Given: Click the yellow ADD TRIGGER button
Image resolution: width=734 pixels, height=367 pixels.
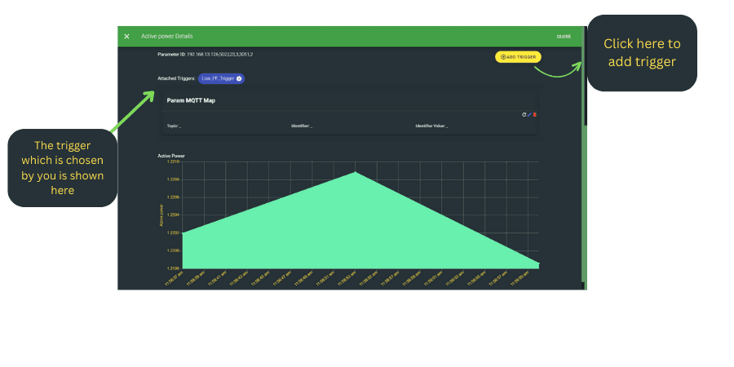Looking at the screenshot, I should [x=518, y=57].
